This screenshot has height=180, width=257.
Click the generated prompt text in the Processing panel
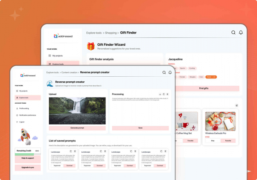[140, 99]
